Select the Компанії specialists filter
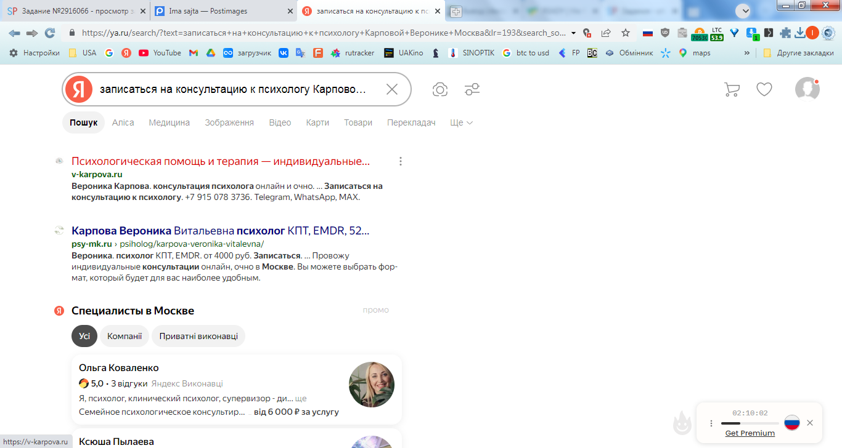 click(x=125, y=336)
